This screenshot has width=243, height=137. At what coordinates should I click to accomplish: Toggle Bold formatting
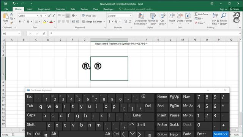(x=20, y=22)
